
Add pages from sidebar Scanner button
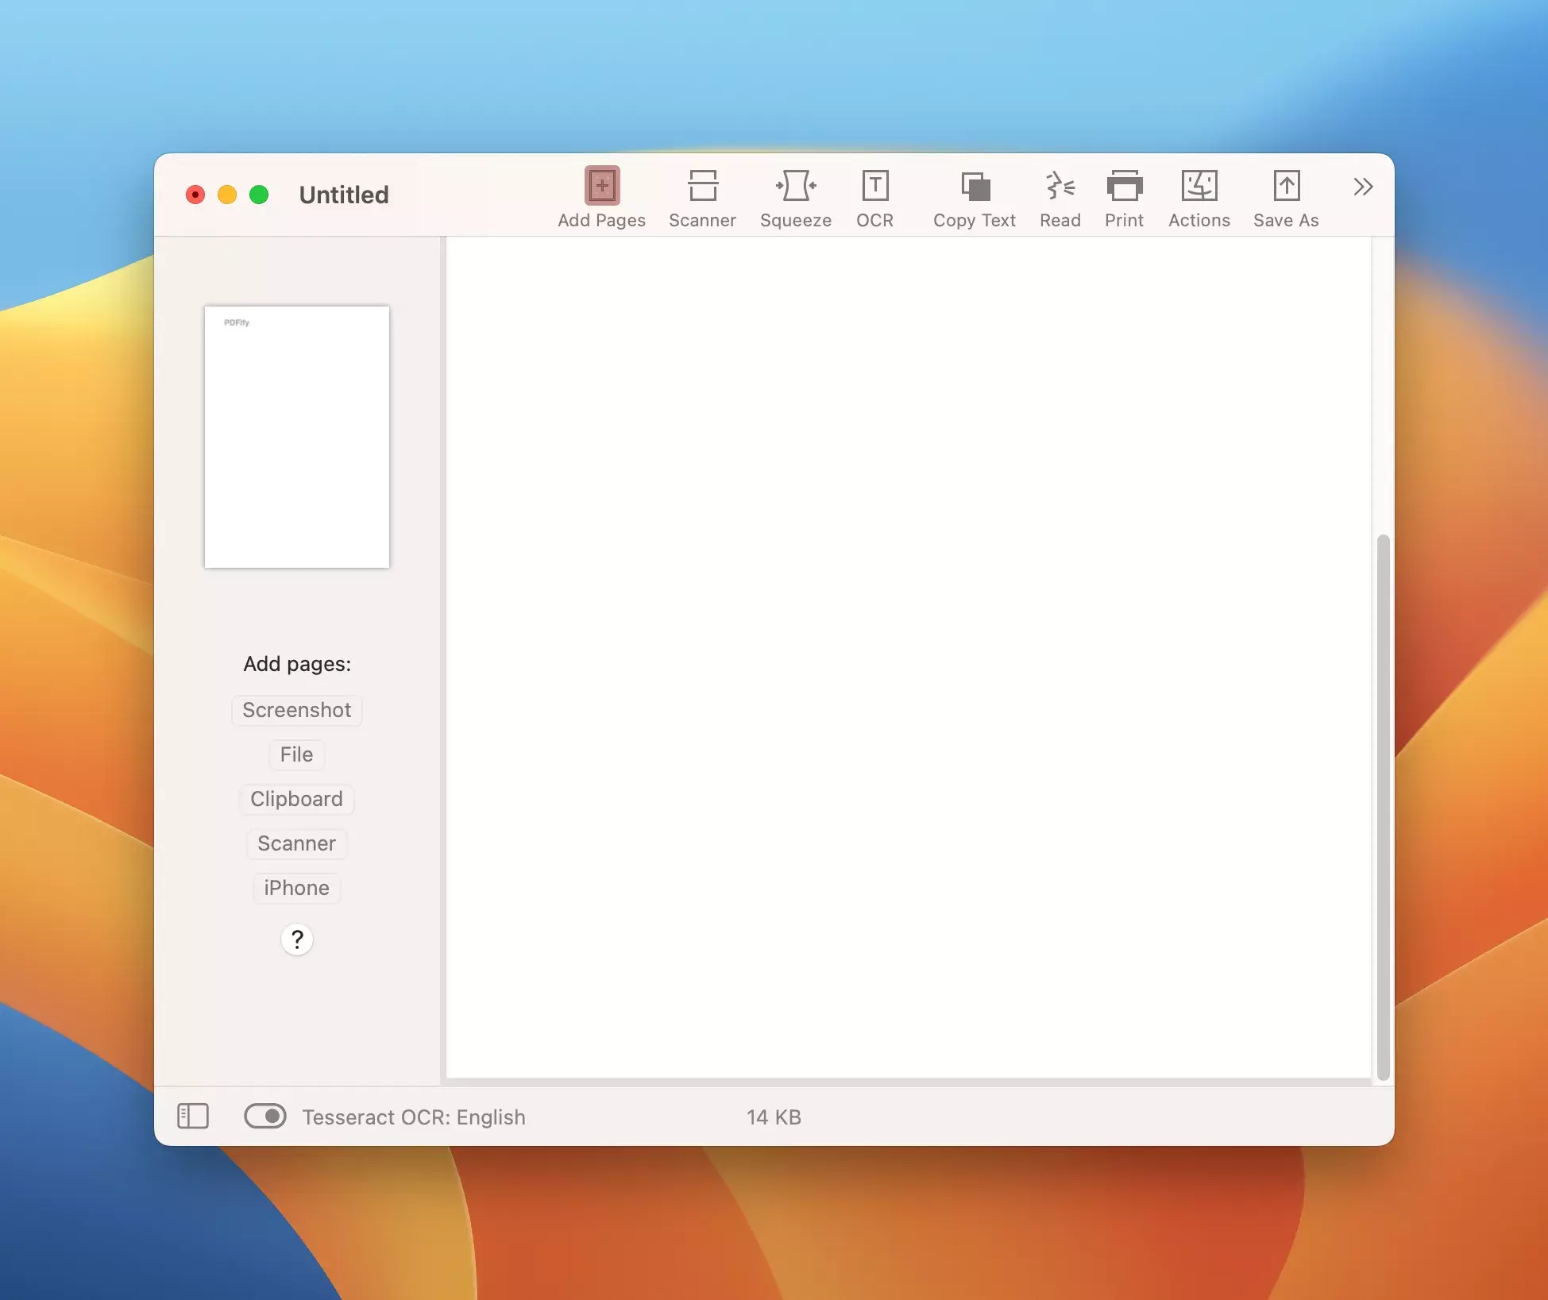pyautogui.click(x=296, y=843)
